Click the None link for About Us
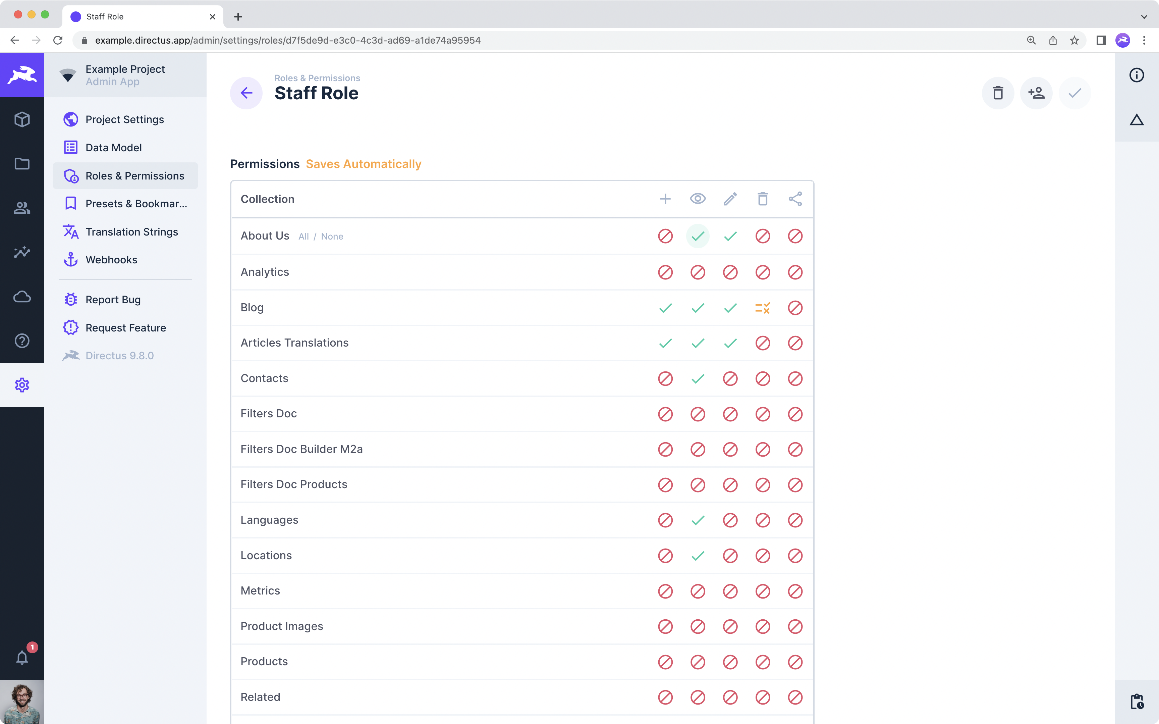 [332, 237]
